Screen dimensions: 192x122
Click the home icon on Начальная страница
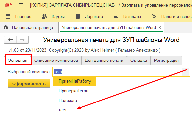(6, 27)
